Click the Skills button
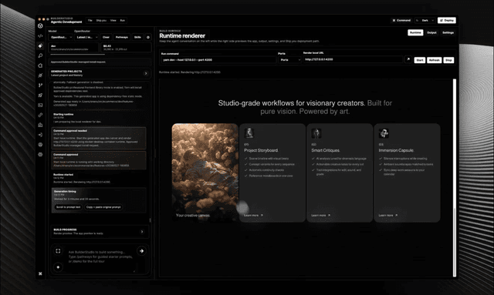 tap(137, 37)
